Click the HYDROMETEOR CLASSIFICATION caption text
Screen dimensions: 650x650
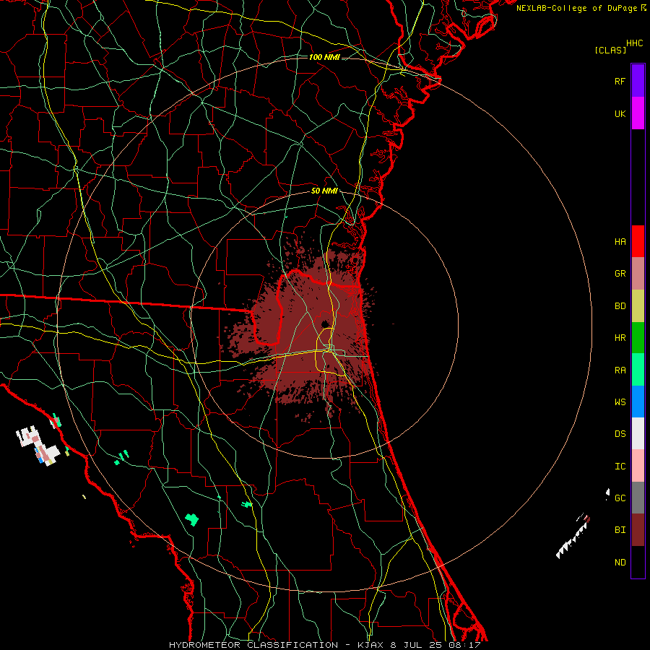click(x=253, y=645)
